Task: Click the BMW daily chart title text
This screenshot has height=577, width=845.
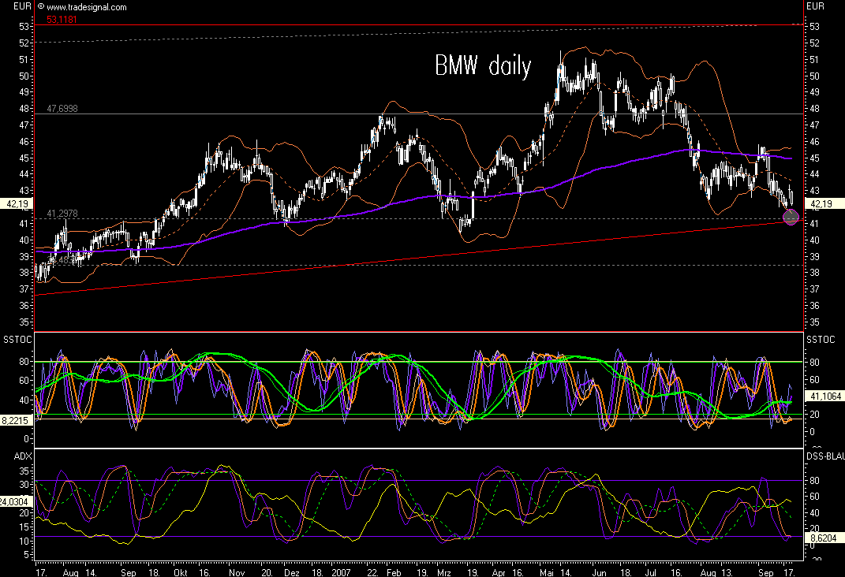Action: click(482, 68)
